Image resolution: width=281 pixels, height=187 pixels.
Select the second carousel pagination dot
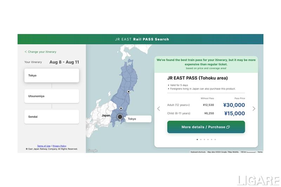tap(201, 139)
